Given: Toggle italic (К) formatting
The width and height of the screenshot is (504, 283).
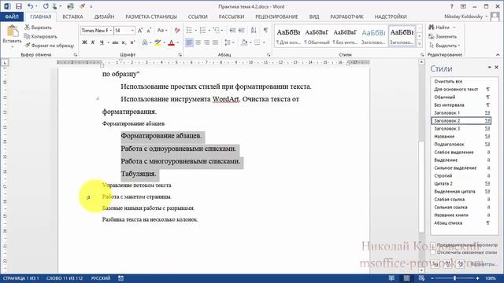Looking at the screenshot, I should point(93,42).
